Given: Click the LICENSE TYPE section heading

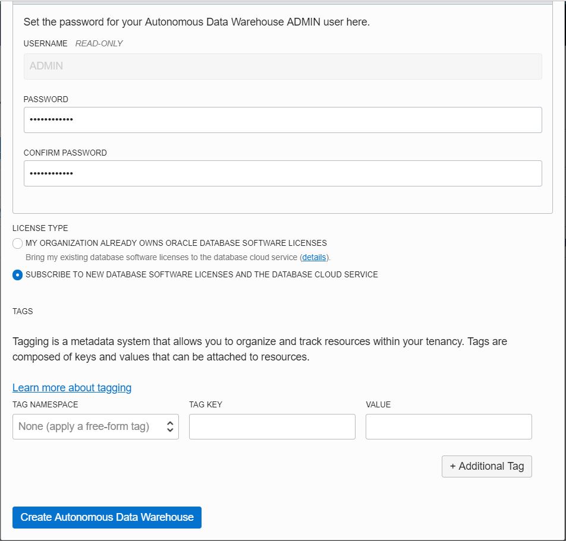Looking at the screenshot, I should 40,228.
